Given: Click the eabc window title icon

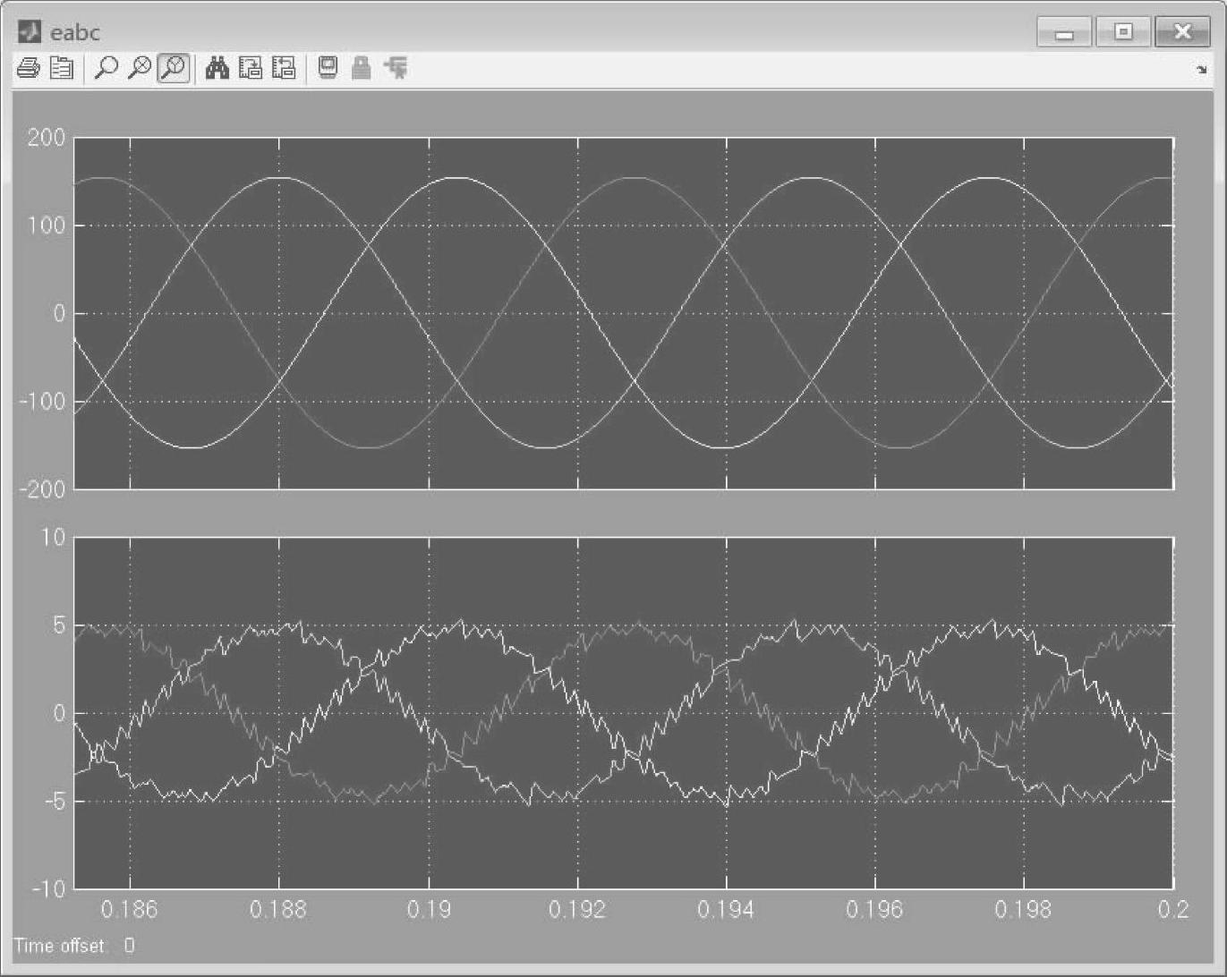Looking at the screenshot, I should pyautogui.click(x=30, y=32).
